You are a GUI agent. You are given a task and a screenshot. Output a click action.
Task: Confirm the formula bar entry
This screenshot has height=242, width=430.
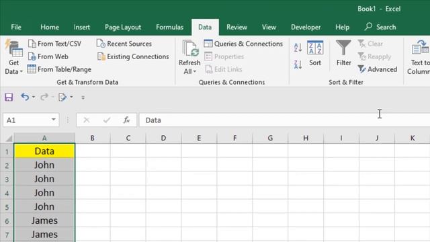point(107,120)
